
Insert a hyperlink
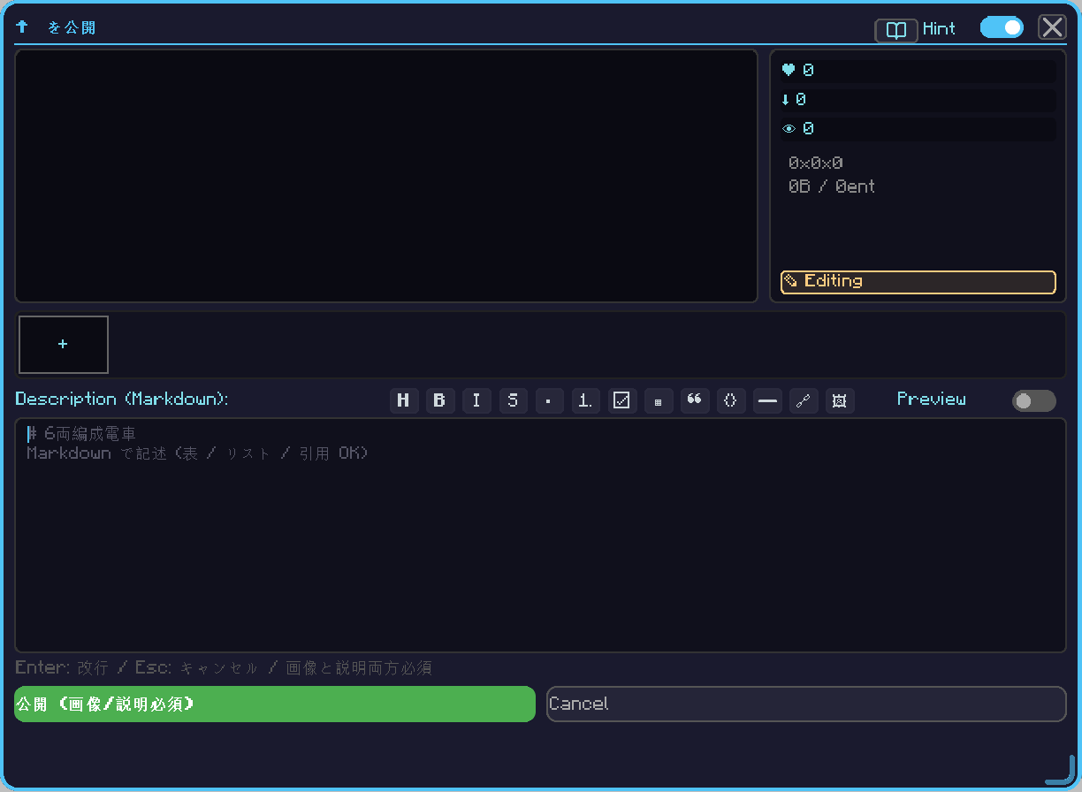804,400
